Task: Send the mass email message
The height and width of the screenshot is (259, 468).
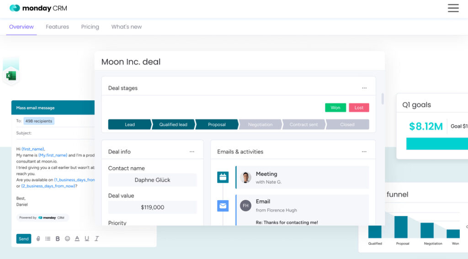Action: click(x=24, y=239)
